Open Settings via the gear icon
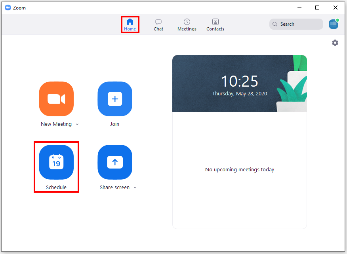 [335, 43]
